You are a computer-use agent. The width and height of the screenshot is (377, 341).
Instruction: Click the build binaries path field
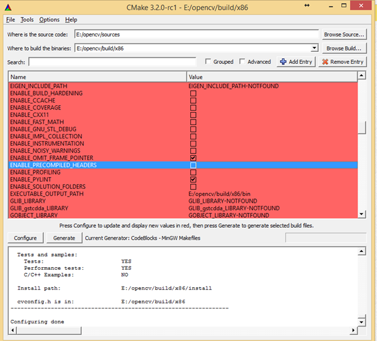point(193,48)
